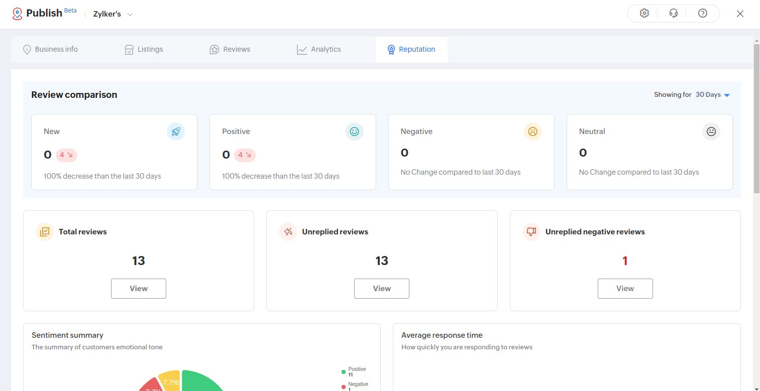
Task: Click the Beta label next to Publish
Action: 70,11
